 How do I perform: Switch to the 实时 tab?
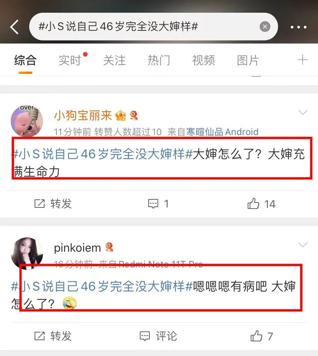70,60
